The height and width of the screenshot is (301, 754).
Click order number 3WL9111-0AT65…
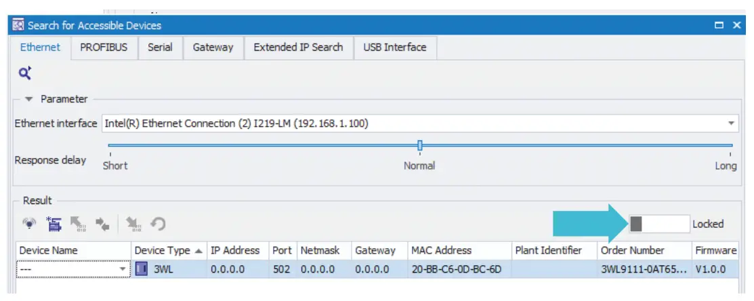644,269
